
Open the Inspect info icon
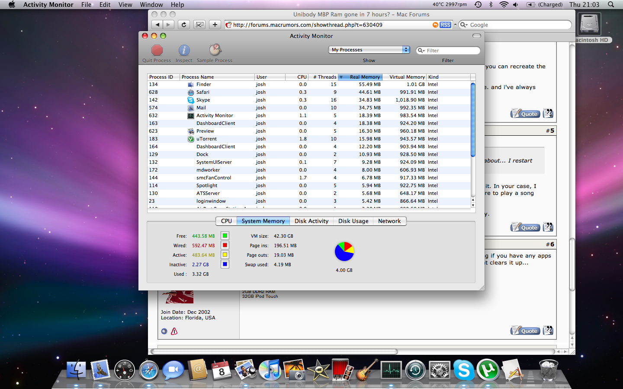pyautogui.click(x=184, y=50)
